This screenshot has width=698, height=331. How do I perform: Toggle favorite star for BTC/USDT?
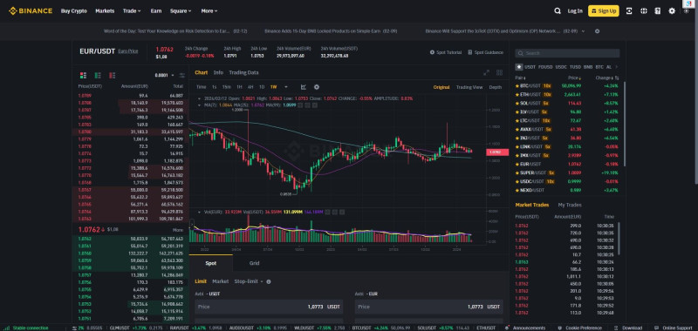[517, 85]
